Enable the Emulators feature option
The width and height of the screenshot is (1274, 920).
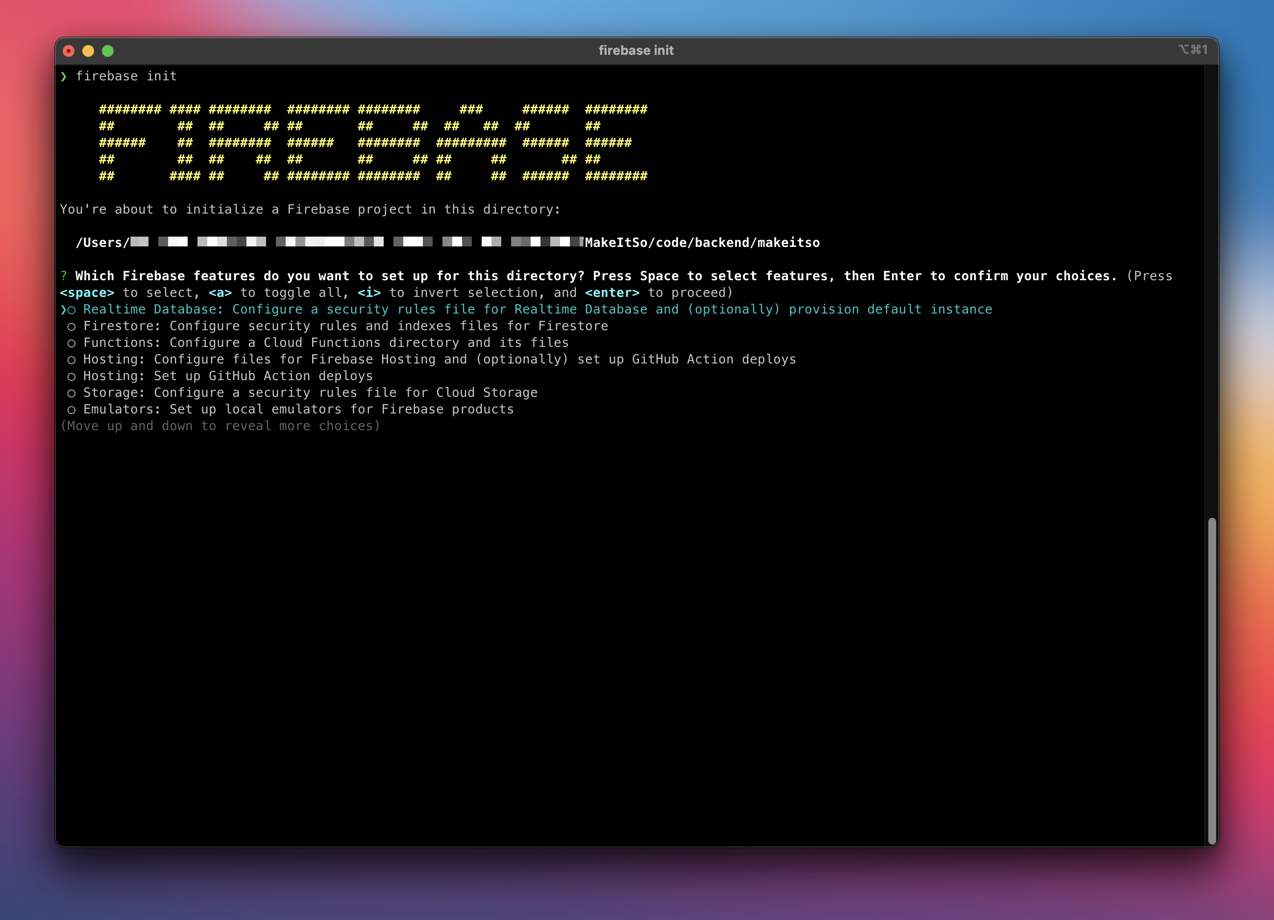click(x=72, y=410)
